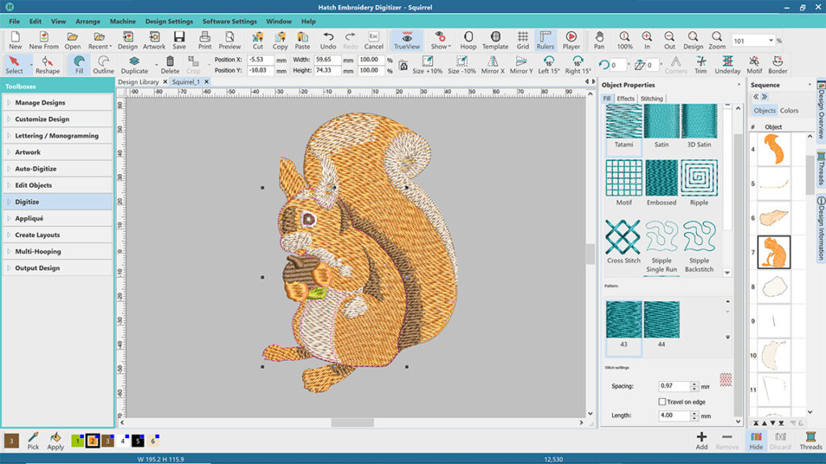Screen dimensions: 826x464
Task: Select the Reshape tool
Action: (x=48, y=64)
